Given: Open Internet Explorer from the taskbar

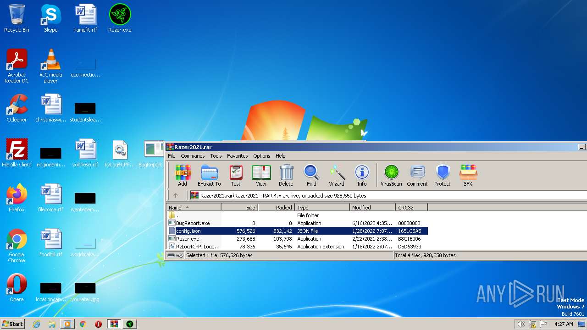Looking at the screenshot, I should tap(37, 324).
